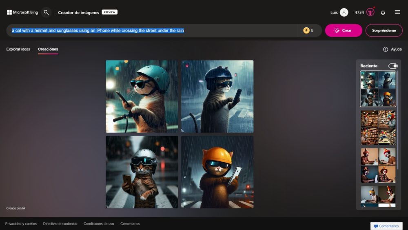408x230 pixels.
Task: Open the teal helmet cat image
Action: [x=142, y=96]
